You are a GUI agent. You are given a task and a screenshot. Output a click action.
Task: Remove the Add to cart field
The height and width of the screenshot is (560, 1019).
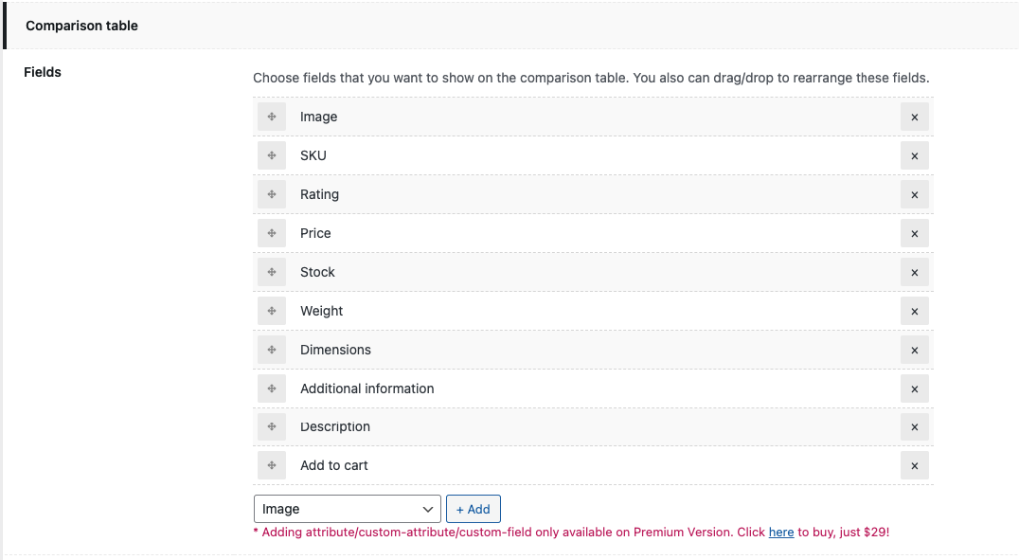[x=915, y=465]
